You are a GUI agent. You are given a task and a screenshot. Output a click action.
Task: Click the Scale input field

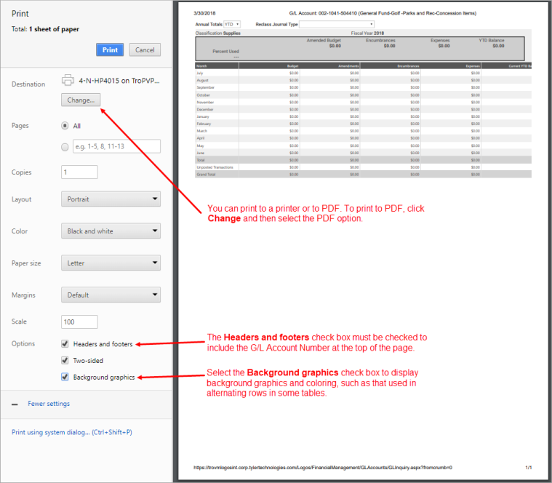(x=79, y=322)
